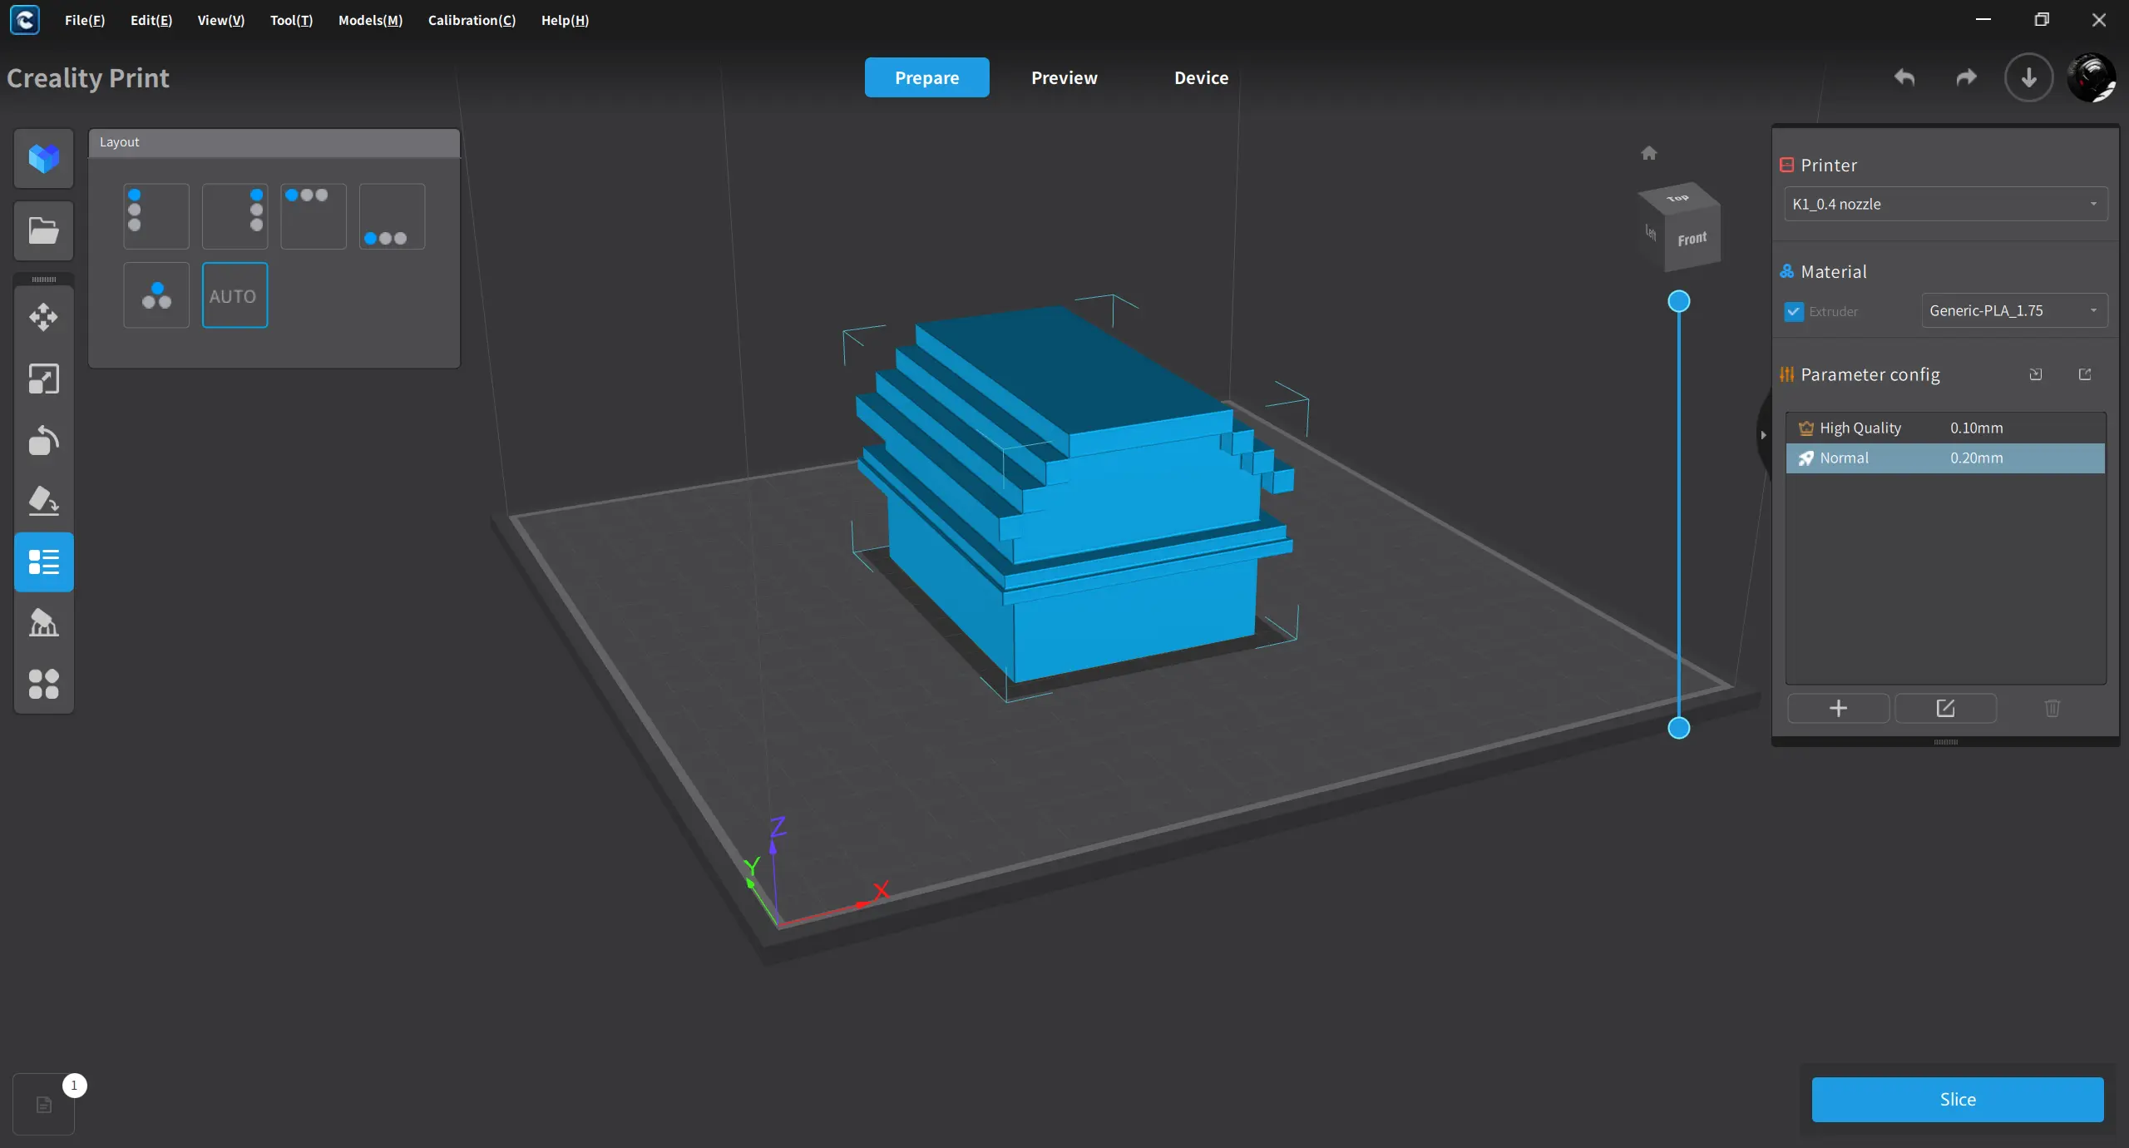Click the Parameter config heading
Viewport: 2129px width, 1148px height.
[x=1870, y=374]
